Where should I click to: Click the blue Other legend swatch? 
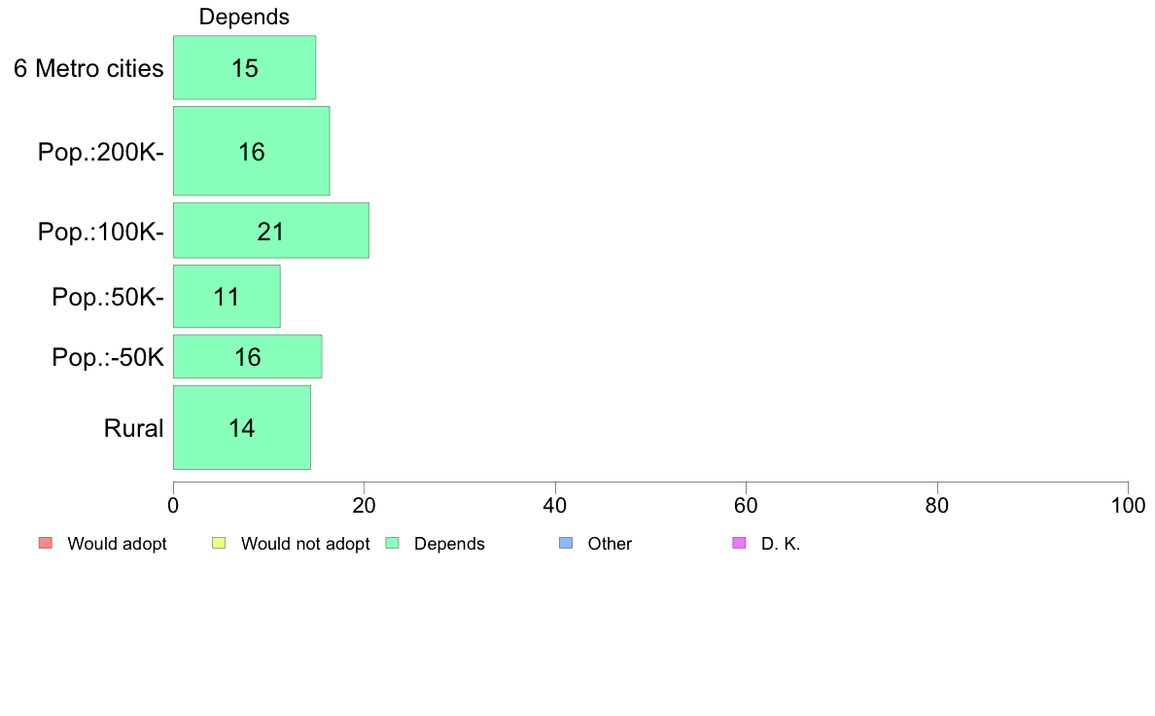pyautogui.click(x=566, y=544)
